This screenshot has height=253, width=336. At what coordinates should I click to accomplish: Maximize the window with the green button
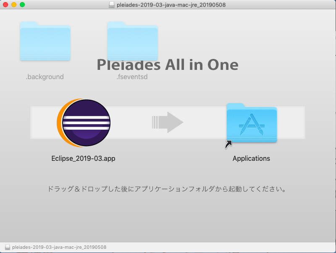pos(22,5)
